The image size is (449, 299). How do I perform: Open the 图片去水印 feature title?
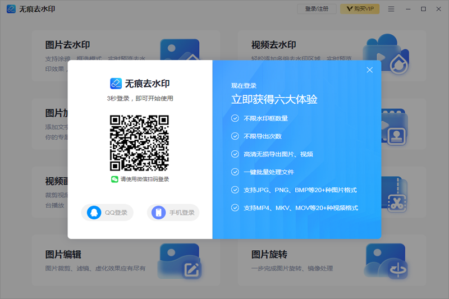point(67,45)
